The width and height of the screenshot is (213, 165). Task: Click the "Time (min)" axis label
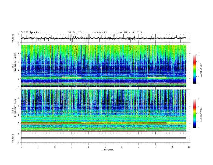[108, 150]
